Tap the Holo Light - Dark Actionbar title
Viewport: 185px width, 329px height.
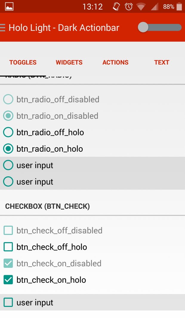[64, 28]
